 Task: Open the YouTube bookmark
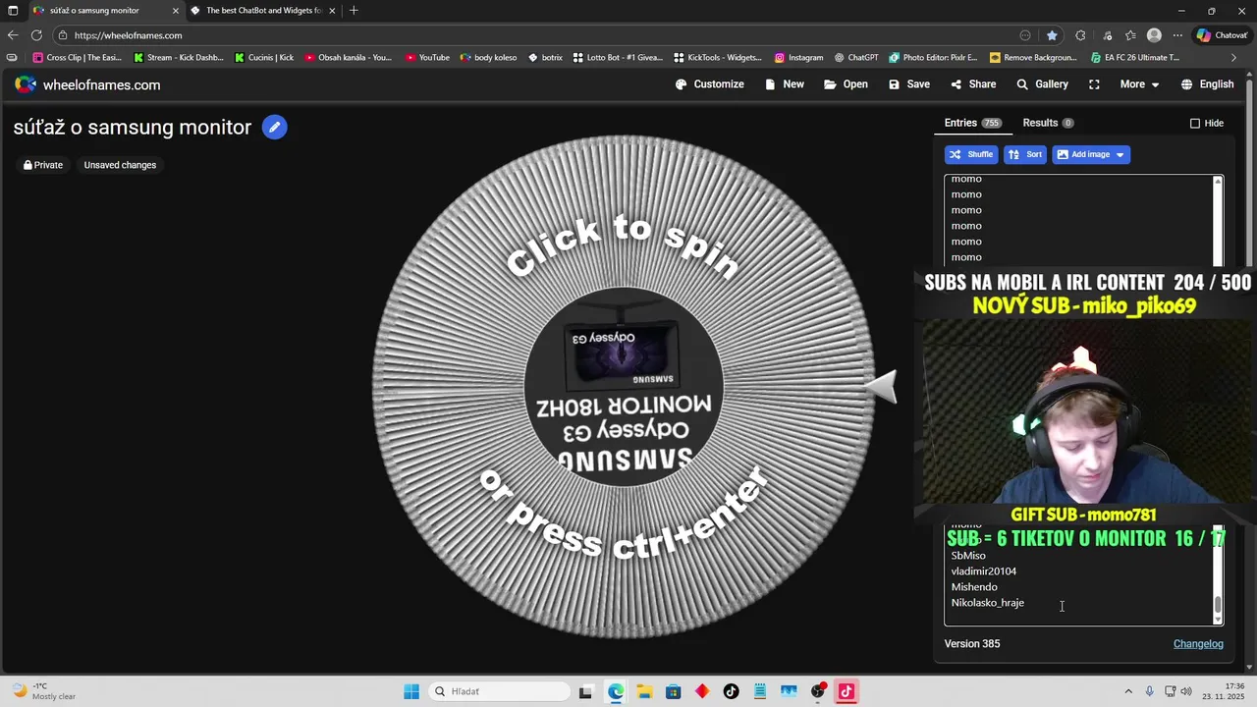click(427, 58)
